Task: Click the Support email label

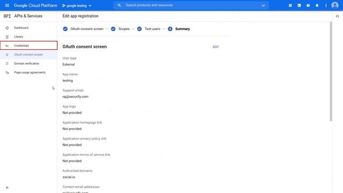Action: coord(73,91)
